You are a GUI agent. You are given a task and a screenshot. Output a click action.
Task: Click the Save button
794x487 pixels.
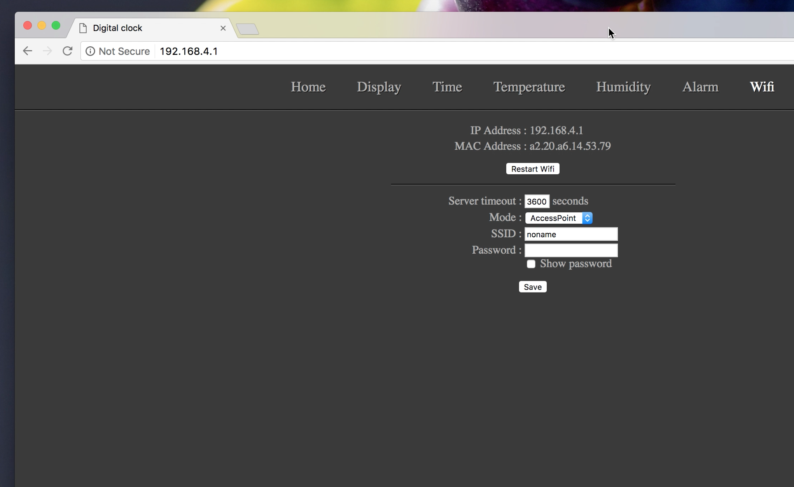tap(532, 287)
